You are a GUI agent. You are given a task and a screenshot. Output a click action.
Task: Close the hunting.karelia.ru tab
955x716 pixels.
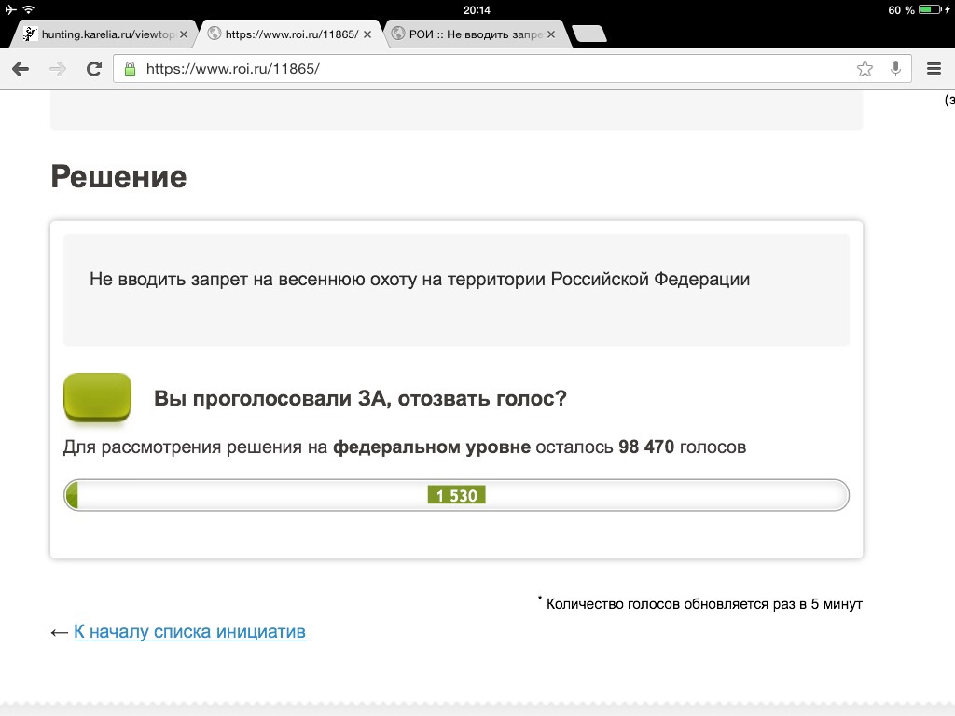(x=184, y=34)
